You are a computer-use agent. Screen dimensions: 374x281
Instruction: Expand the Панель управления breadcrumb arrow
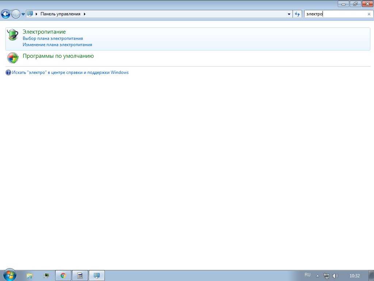coord(85,14)
